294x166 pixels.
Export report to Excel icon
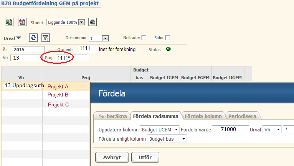click(x=9, y=22)
